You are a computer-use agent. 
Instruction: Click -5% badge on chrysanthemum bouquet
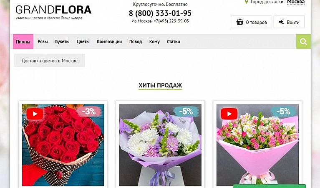point(186,112)
